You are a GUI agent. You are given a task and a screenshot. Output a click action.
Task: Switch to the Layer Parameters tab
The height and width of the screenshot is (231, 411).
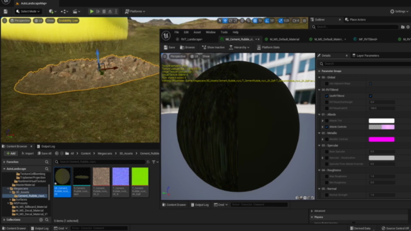[365, 56]
